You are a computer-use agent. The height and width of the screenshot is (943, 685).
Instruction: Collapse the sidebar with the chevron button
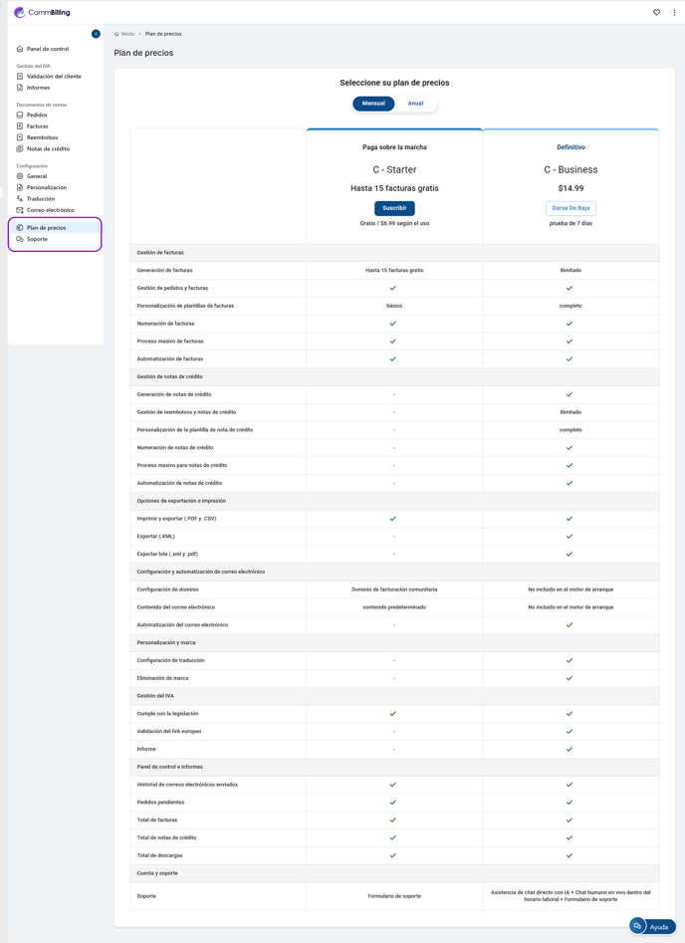96,34
